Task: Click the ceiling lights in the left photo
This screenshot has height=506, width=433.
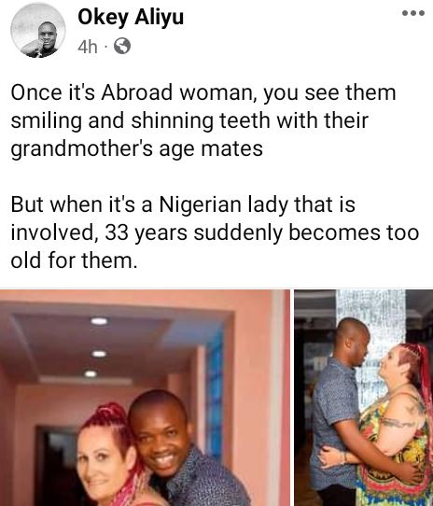Action: point(97,348)
